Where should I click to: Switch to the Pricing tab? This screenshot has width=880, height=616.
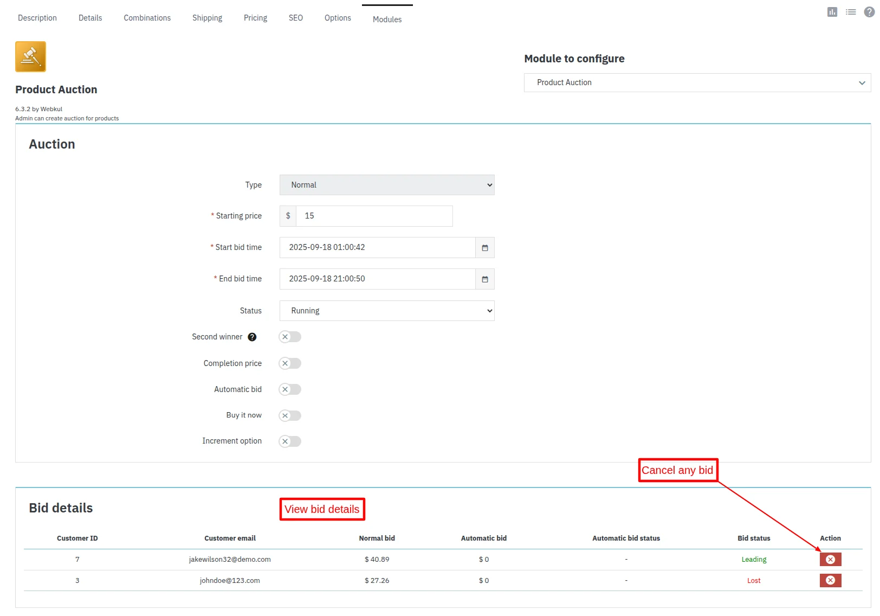point(255,17)
